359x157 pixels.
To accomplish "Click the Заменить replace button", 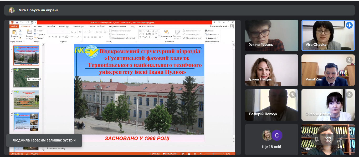I will pos(212,34).
